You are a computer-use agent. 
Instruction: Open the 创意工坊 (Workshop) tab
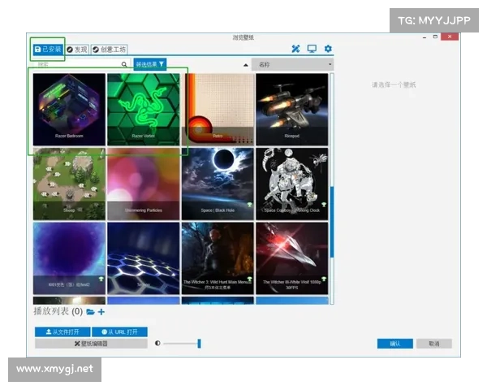109,50
